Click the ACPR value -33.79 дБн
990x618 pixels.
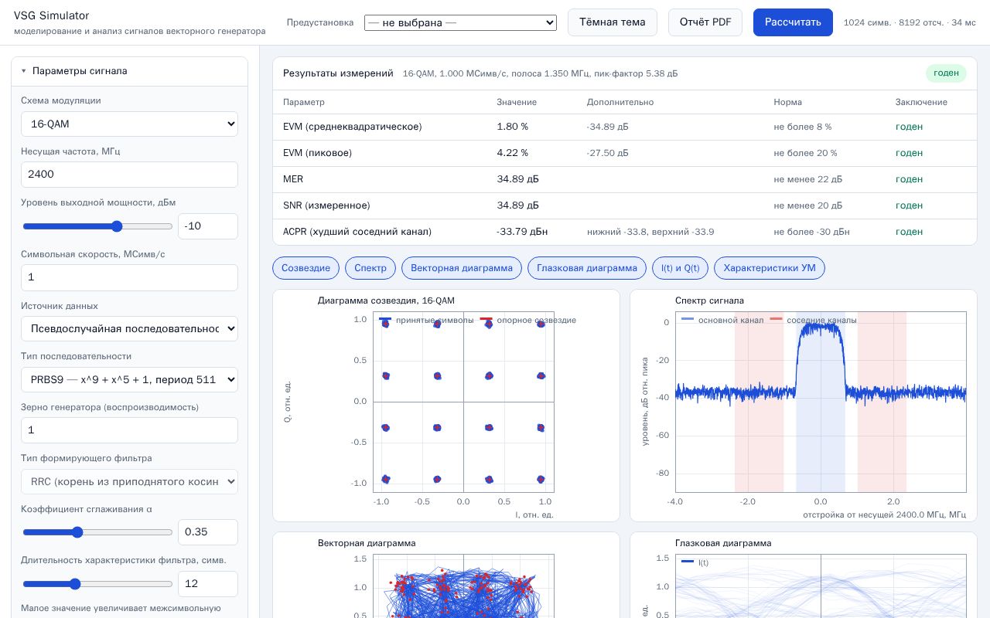[x=522, y=232]
